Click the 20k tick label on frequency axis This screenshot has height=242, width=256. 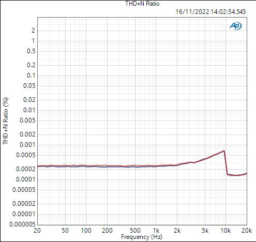pyautogui.click(x=247, y=231)
